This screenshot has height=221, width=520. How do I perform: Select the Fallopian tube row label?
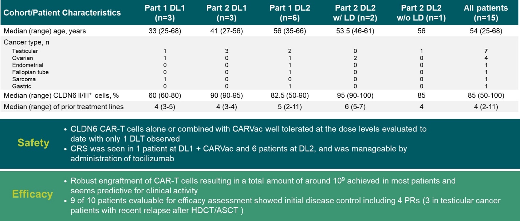(30, 72)
